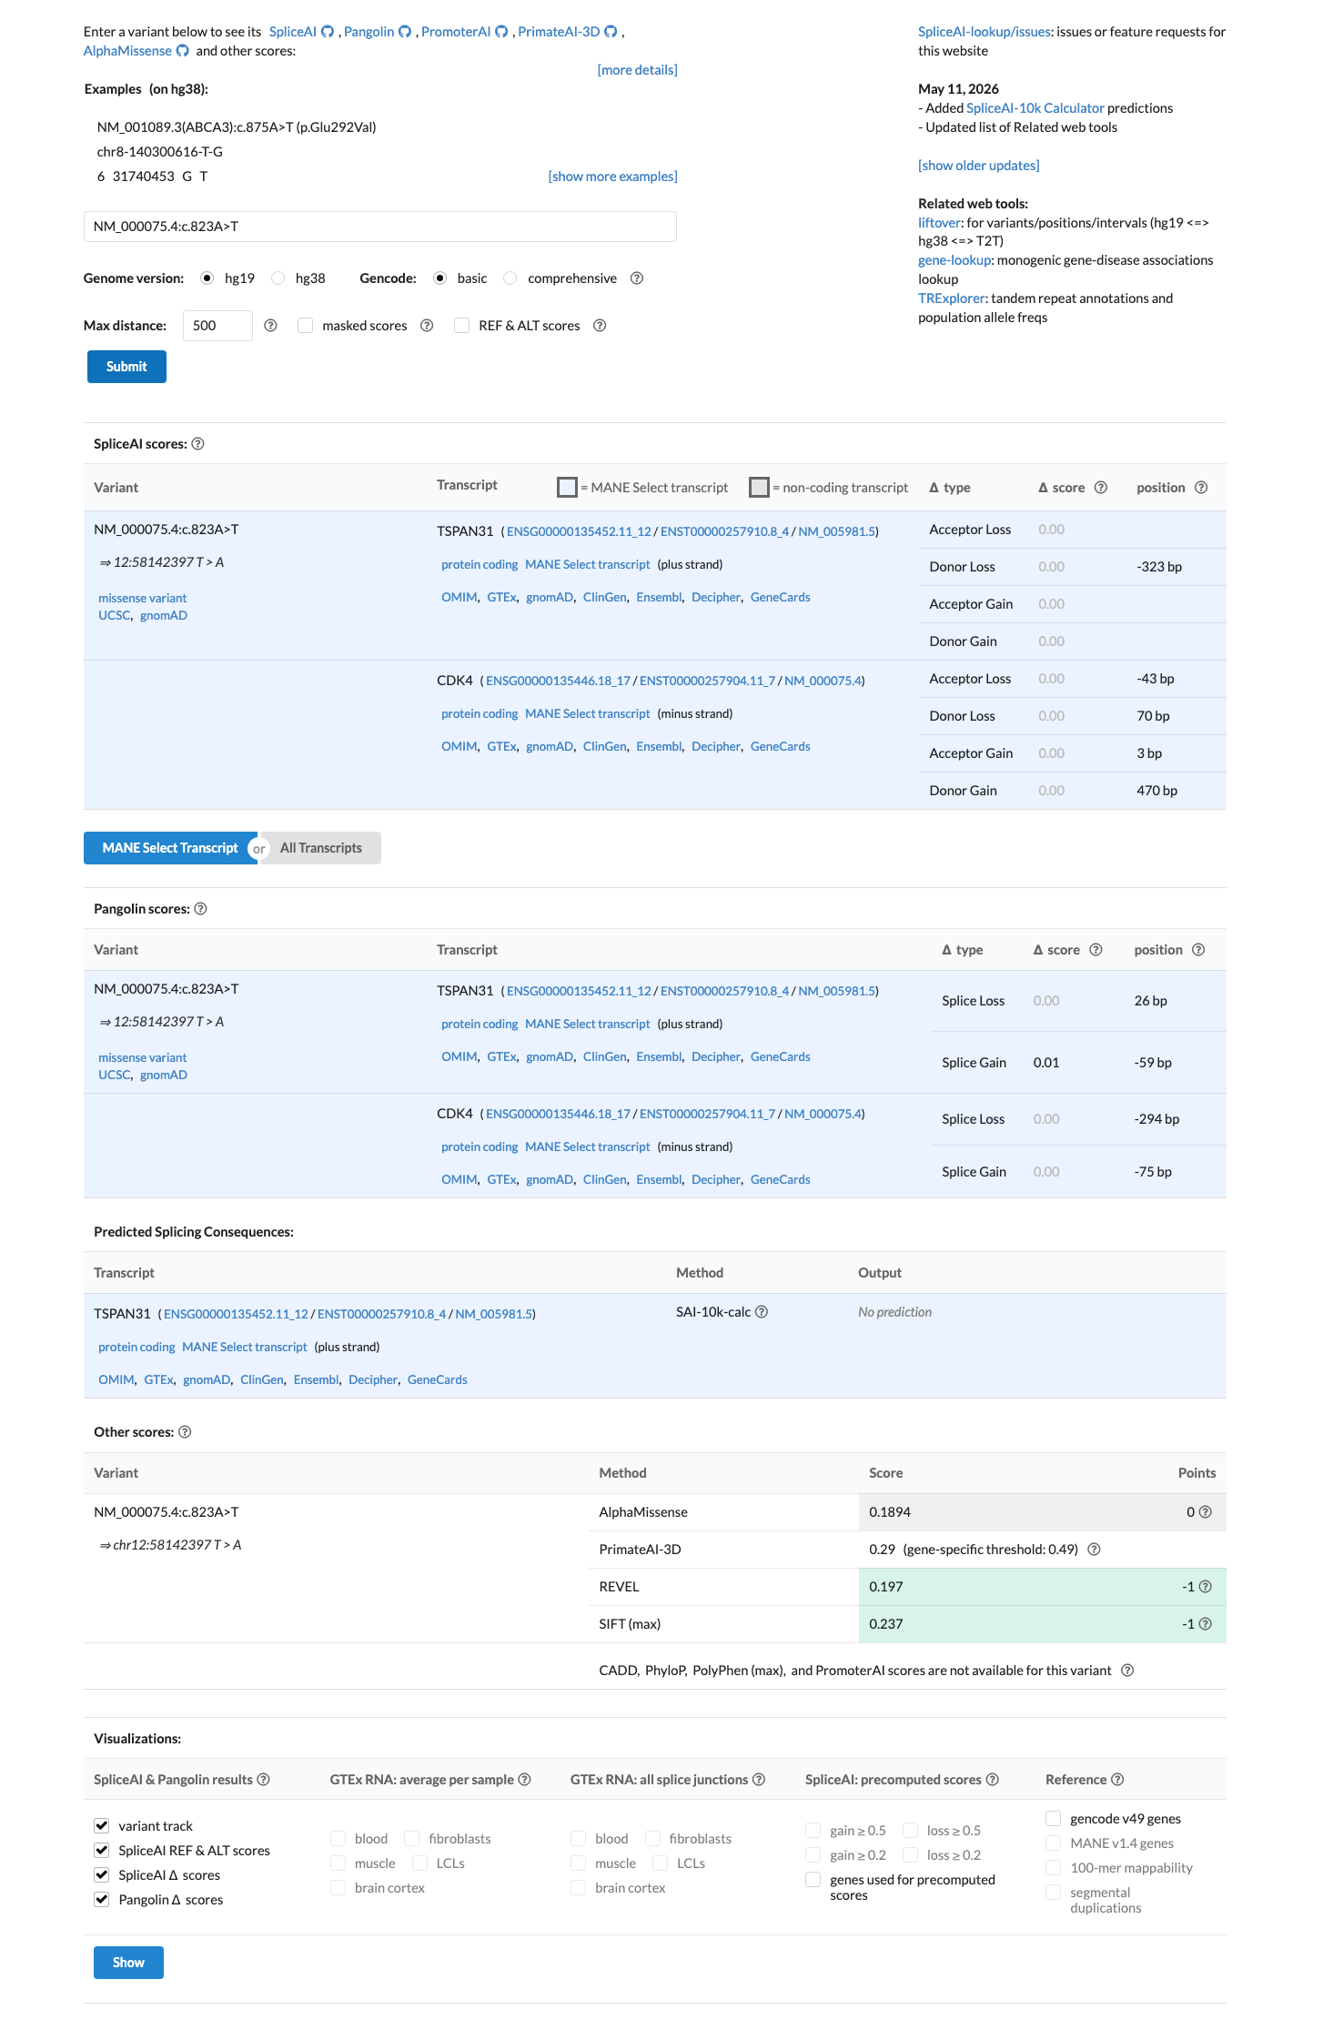Expand show more examples
Image resolution: width=1323 pixels, height=2030 pixels.
click(612, 177)
